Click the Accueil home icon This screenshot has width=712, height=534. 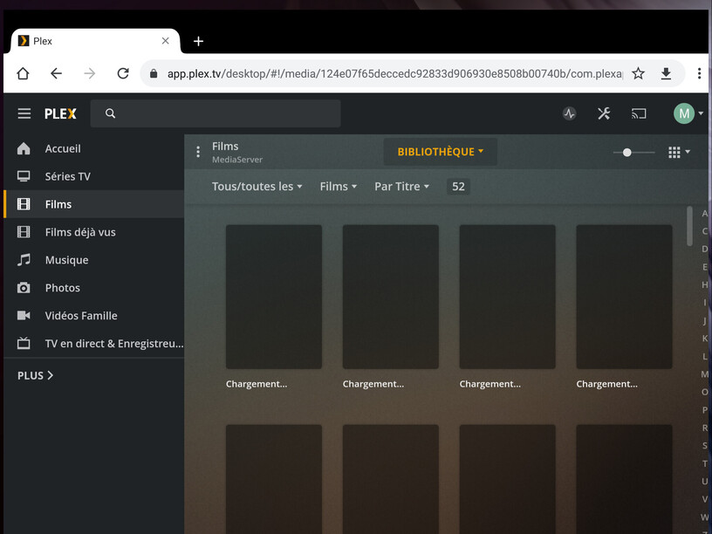pyautogui.click(x=24, y=148)
